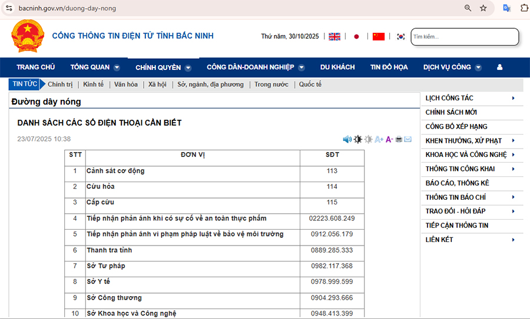
Task: Open the Kinh tế news link
Action: [x=93, y=85]
